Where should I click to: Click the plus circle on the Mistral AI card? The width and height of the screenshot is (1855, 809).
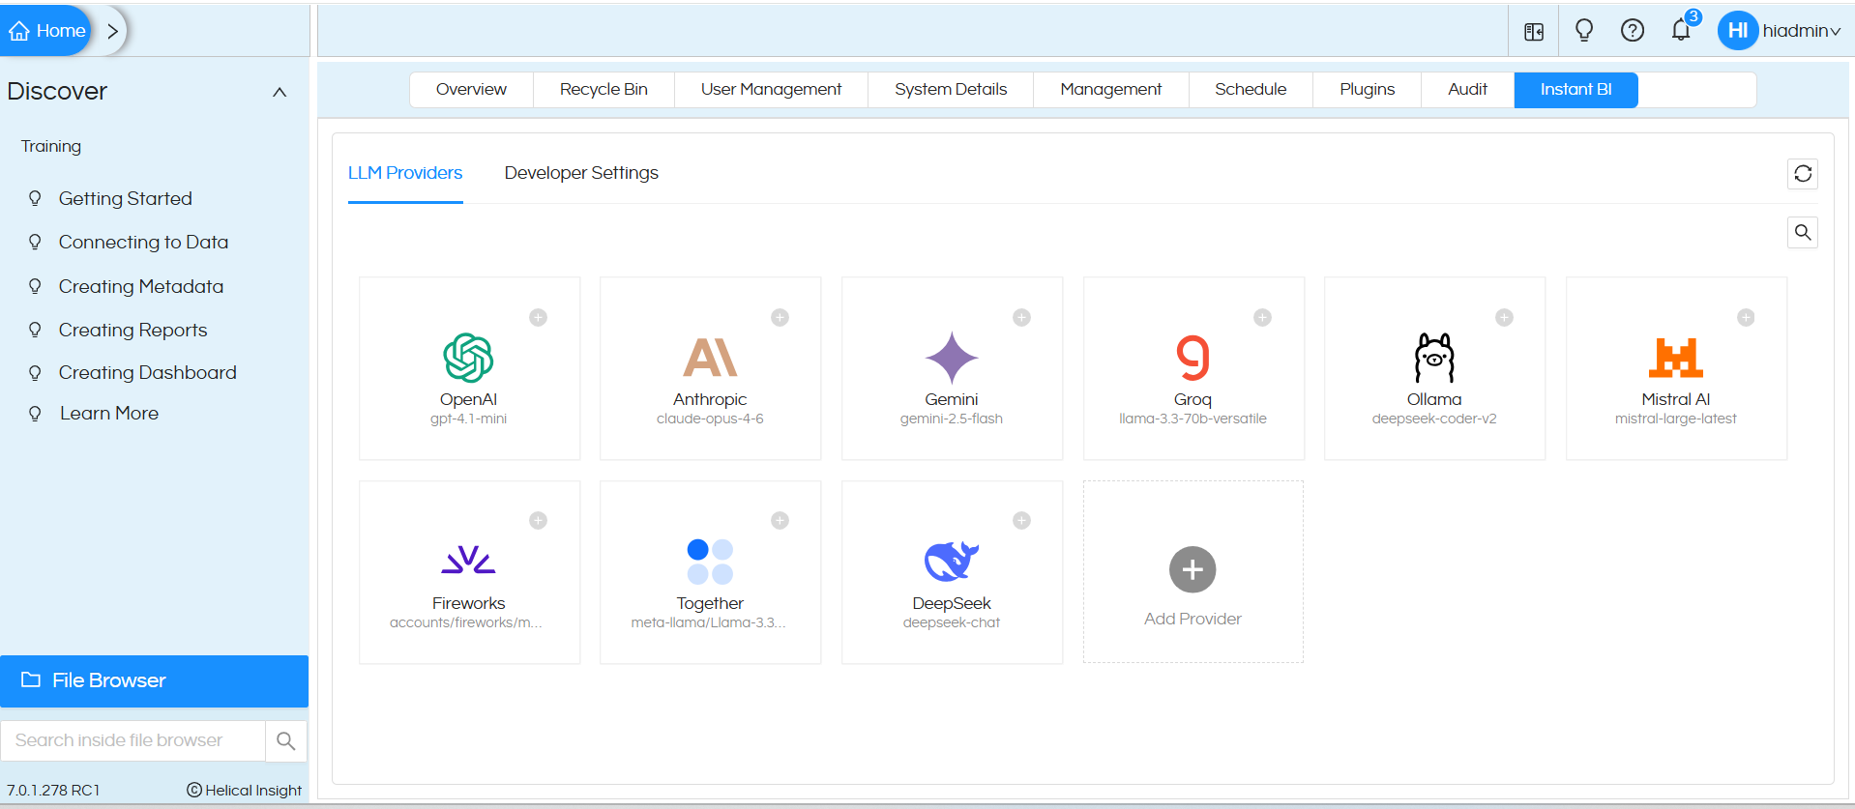(x=1746, y=317)
